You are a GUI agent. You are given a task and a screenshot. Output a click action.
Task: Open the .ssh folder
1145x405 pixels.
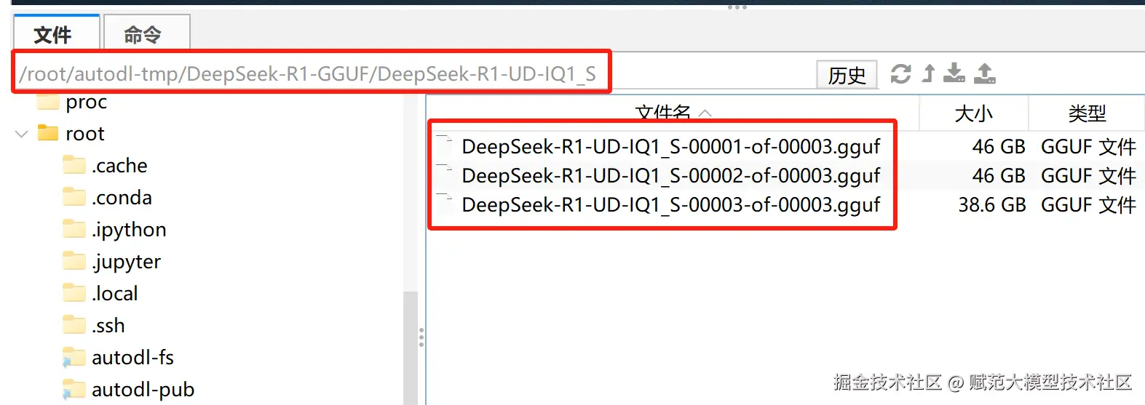click(108, 326)
